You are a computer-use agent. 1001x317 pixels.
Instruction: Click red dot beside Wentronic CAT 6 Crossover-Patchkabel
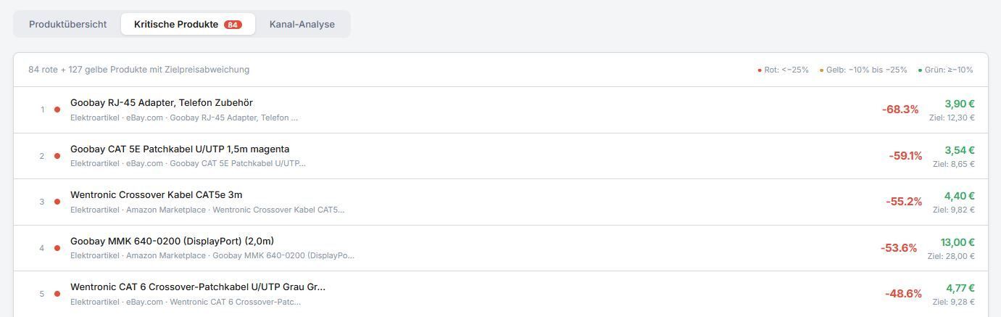tap(57, 294)
